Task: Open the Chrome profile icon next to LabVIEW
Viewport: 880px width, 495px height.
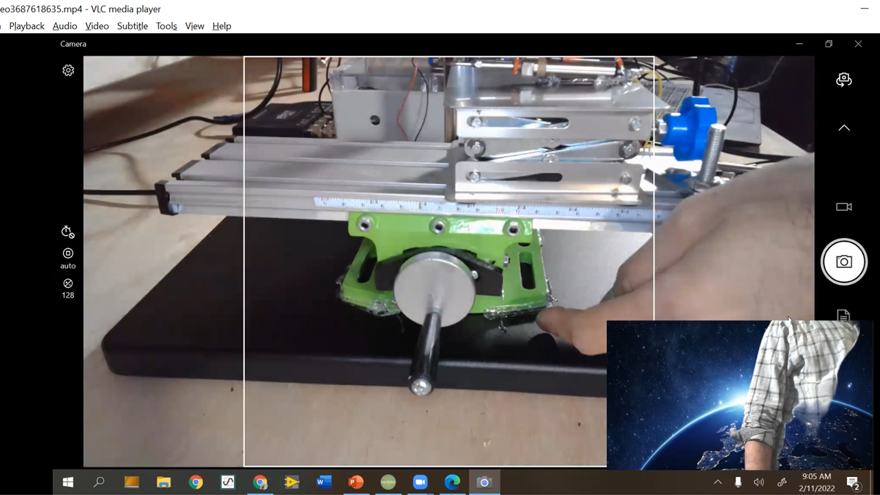Action: (260, 483)
